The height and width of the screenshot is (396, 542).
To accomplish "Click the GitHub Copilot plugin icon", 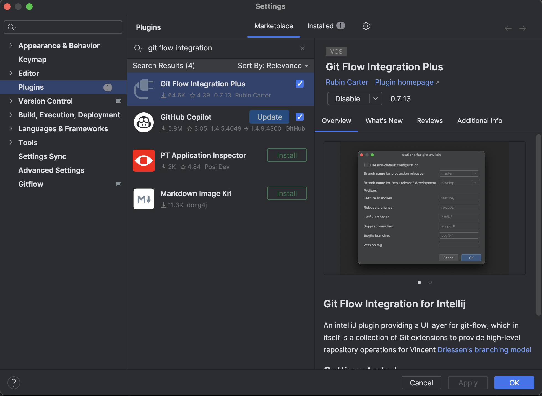I will [144, 122].
